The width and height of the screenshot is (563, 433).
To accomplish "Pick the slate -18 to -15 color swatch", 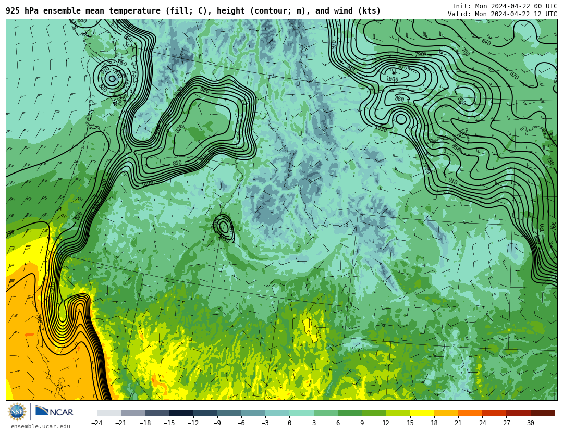I will (x=157, y=413).
